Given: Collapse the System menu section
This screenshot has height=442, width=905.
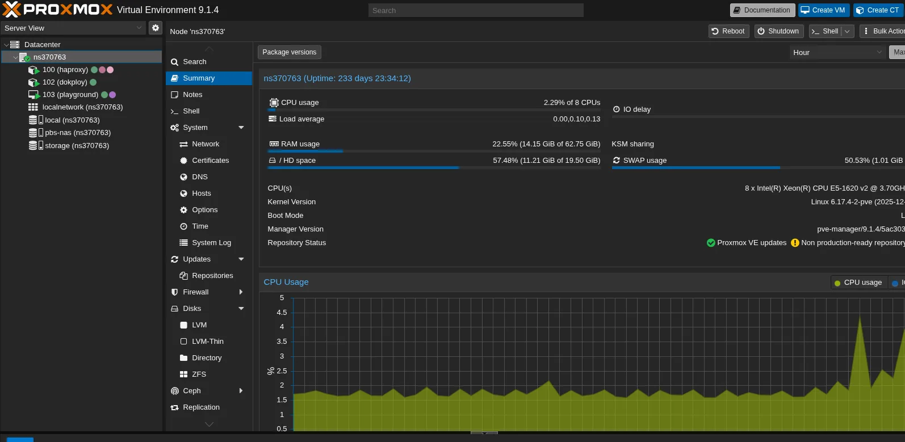Looking at the screenshot, I should pyautogui.click(x=241, y=128).
